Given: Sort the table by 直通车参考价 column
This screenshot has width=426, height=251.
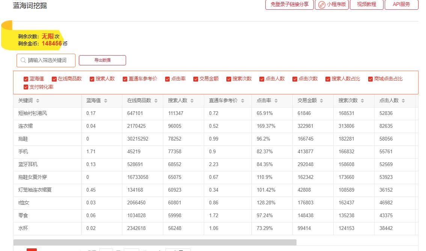Looking at the screenshot, I should tap(242, 100).
